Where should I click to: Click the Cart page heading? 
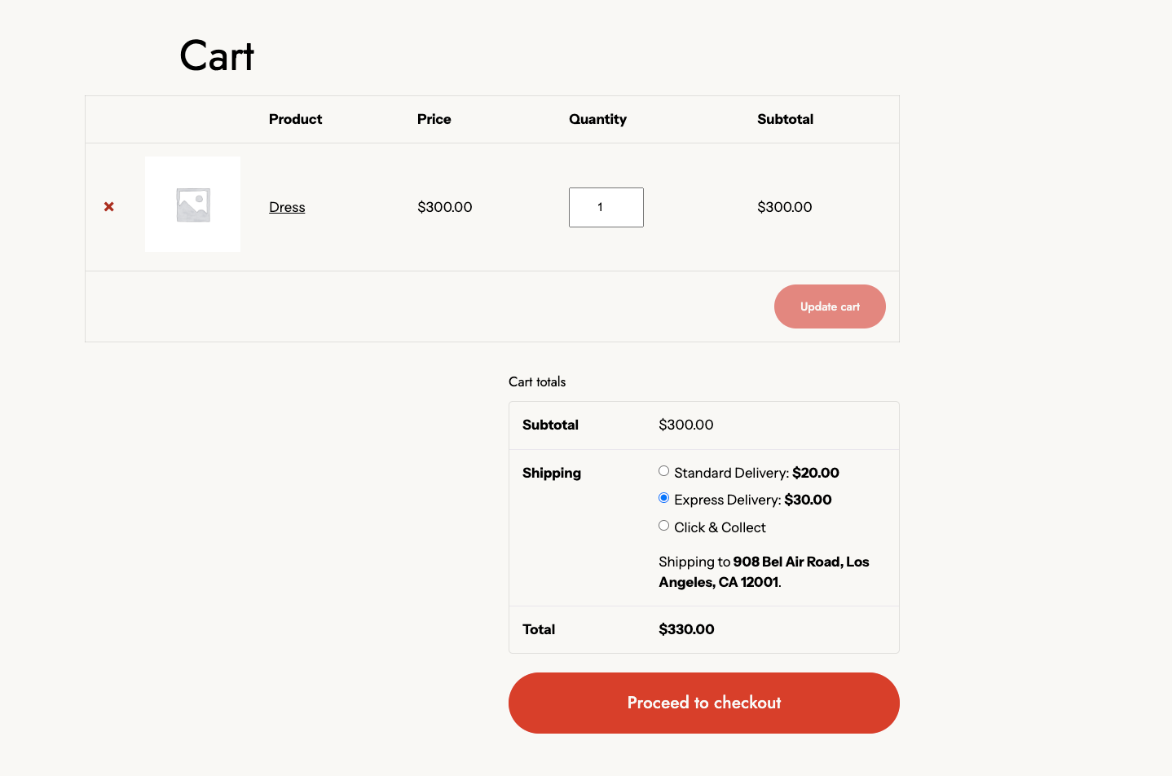217,56
